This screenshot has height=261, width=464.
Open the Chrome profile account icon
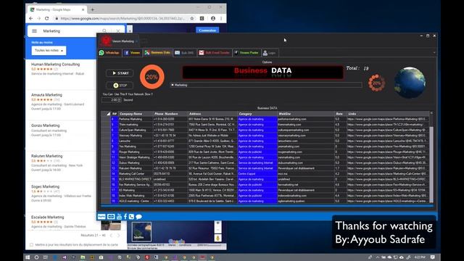point(213,18)
